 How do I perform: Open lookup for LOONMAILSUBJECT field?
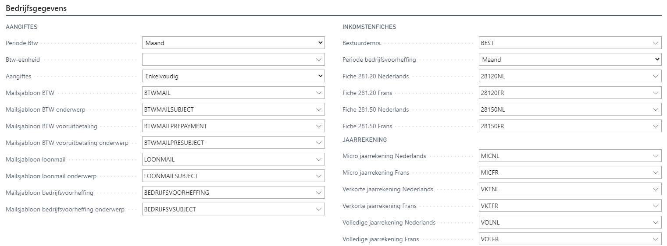(x=319, y=176)
